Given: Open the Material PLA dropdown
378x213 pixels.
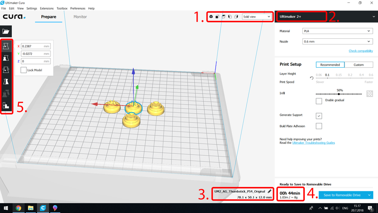Looking at the screenshot, I should click(337, 31).
